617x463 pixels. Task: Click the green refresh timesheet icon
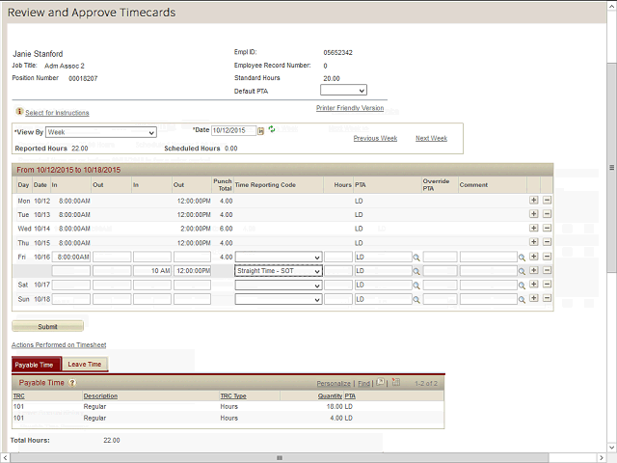tap(272, 129)
